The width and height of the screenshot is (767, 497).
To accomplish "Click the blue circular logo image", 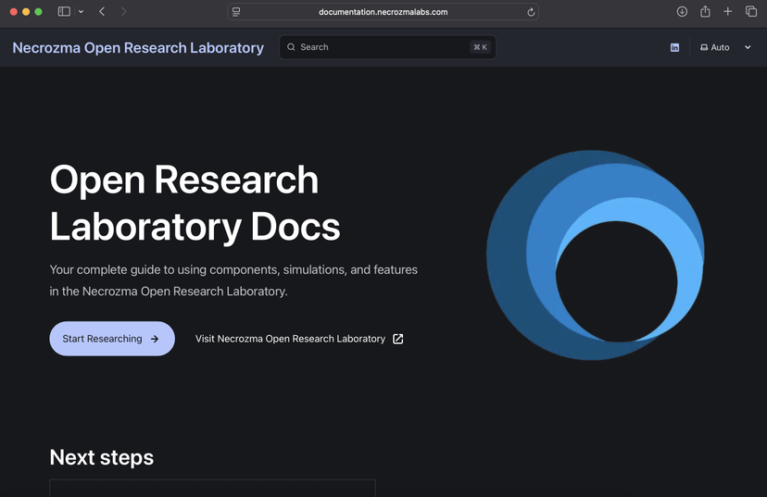I will point(596,255).
